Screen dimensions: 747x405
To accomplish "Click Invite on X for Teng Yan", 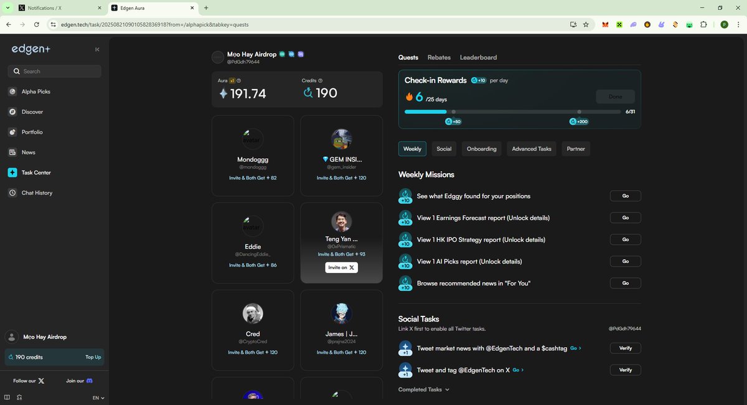I will click(x=341, y=267).
